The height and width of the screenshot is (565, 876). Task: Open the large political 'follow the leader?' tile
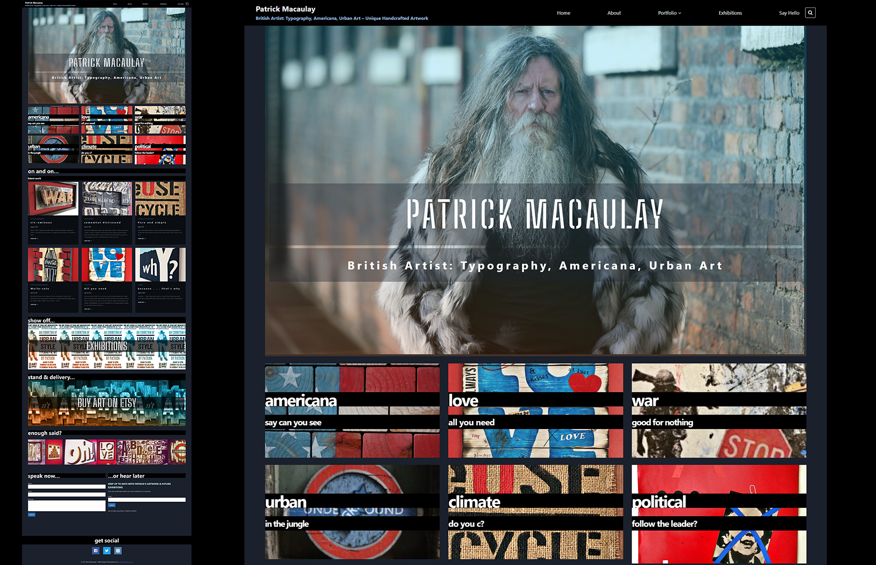pyautogui.click(x=718, y=512)
